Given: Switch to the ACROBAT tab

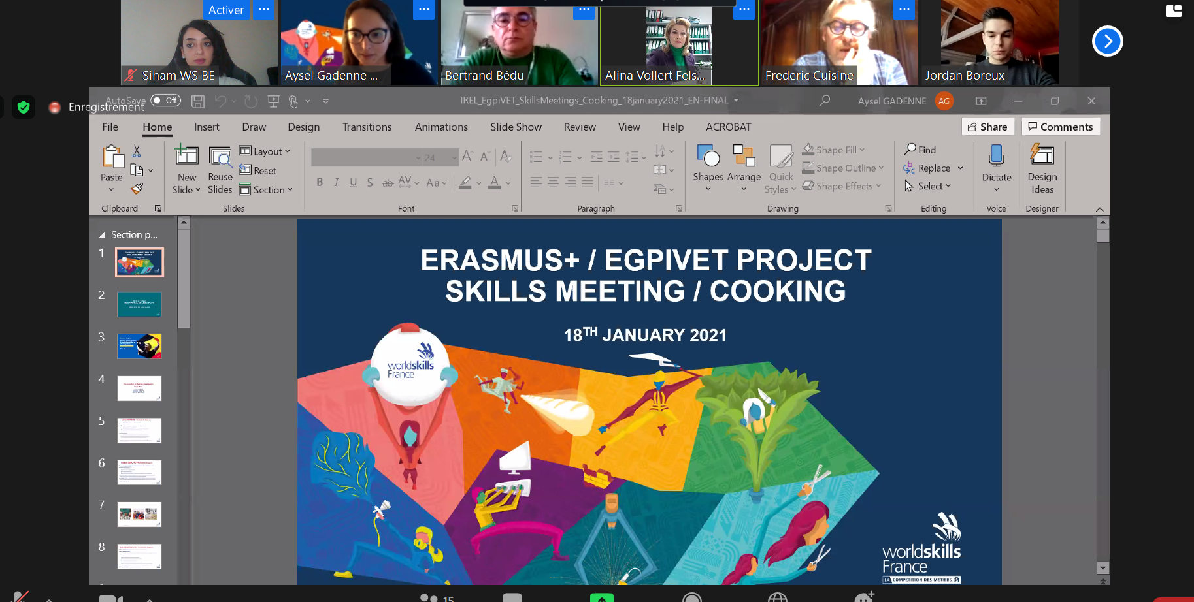Looking at the screenshot, I should [729, 127].
